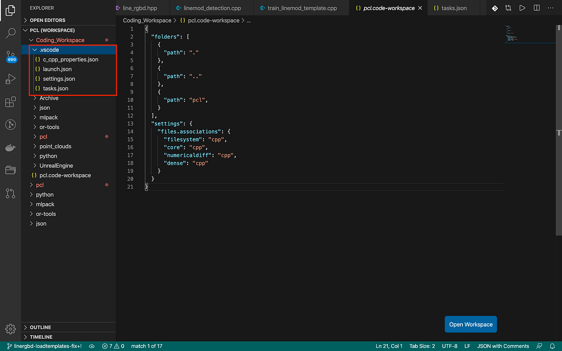562x351 pixels.
Task: Open the Run and Debug view
Action: tap(10, 79)
